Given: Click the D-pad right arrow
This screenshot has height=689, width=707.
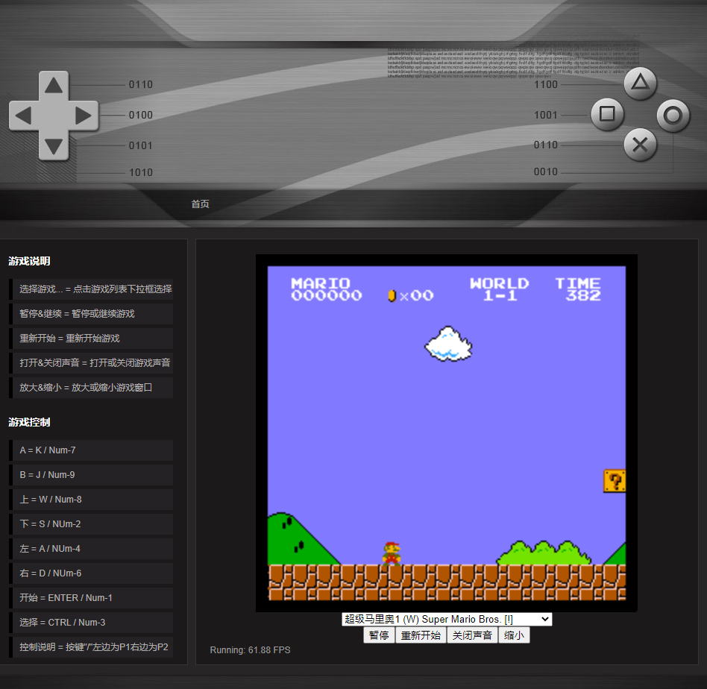Looking at the screenshot, I should pos(84,116).
